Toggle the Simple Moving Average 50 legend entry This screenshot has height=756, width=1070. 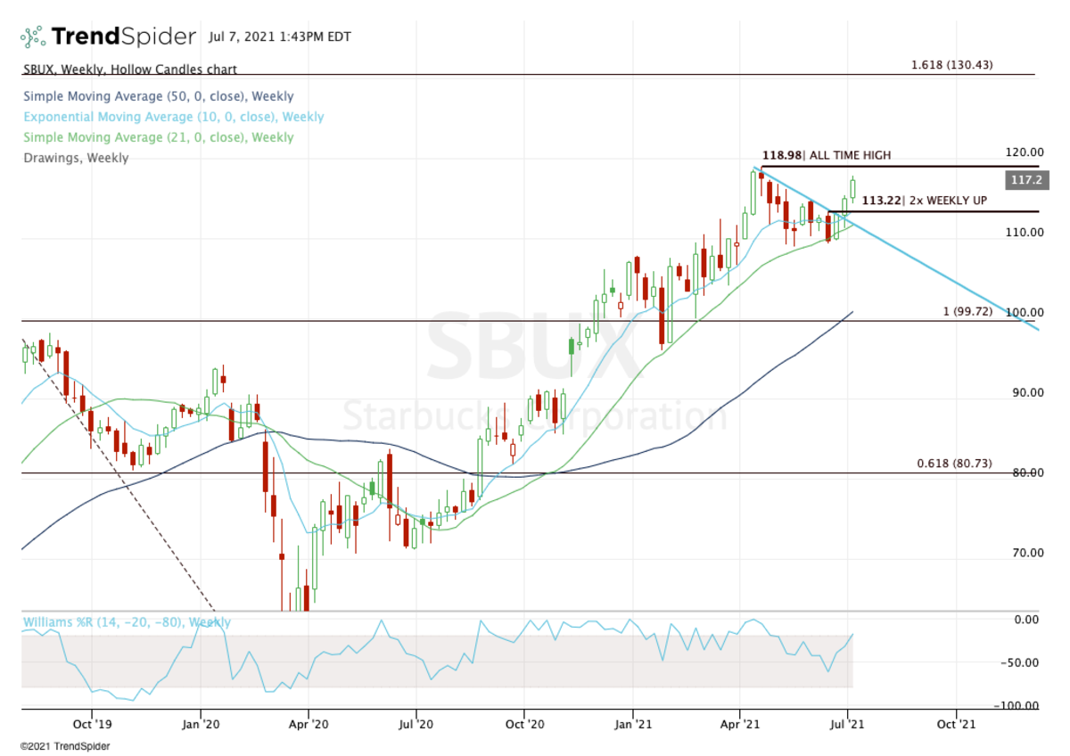[158, 96]
